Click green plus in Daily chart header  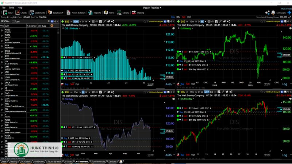point(63,92)
